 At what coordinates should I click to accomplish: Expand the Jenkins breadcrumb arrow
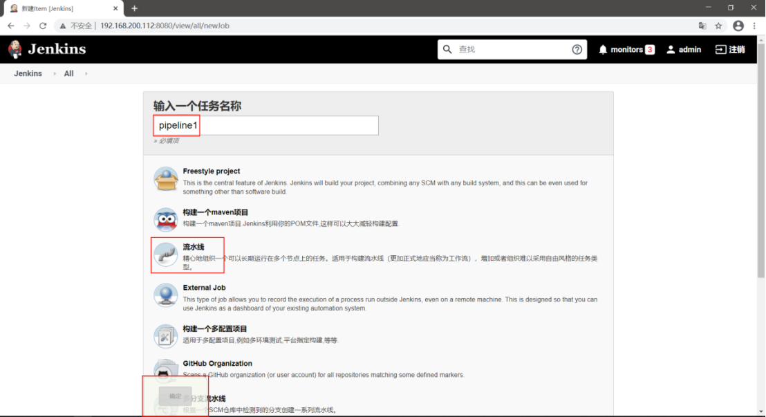tap(54, 73)
